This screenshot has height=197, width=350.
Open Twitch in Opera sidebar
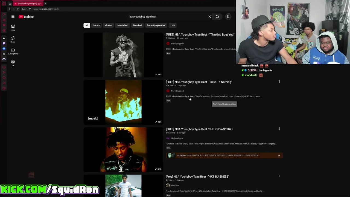[x=4, y=43]
